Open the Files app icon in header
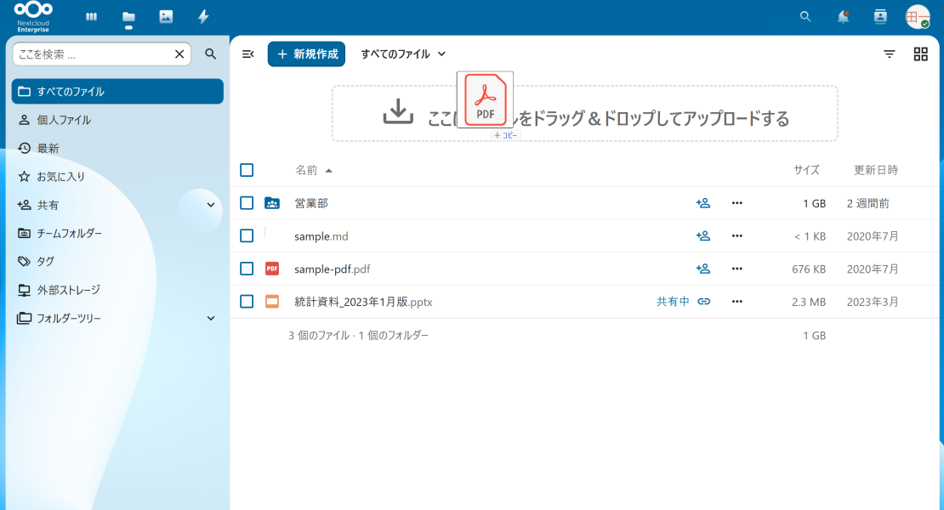944x510 pixels. (128, 17)
